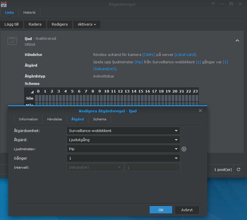Open the Ljudmönster Pip dropdown

[x=123, y=149]
